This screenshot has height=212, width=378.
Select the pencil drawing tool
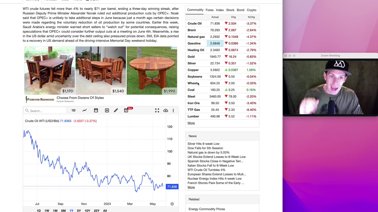pyautogui.click(x=116, y=110)
